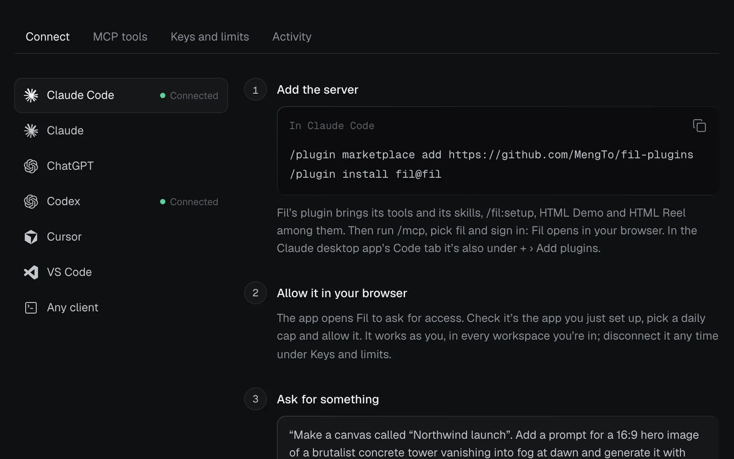Click Connected status beside Claude Code

189,95
